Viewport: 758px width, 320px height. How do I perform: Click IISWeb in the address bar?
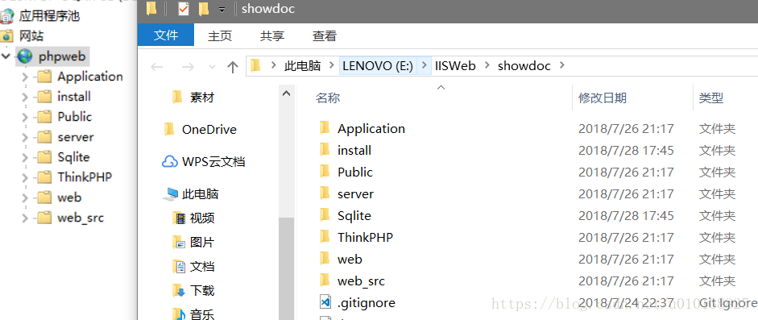pyautogui.click(x=455, y=66)
